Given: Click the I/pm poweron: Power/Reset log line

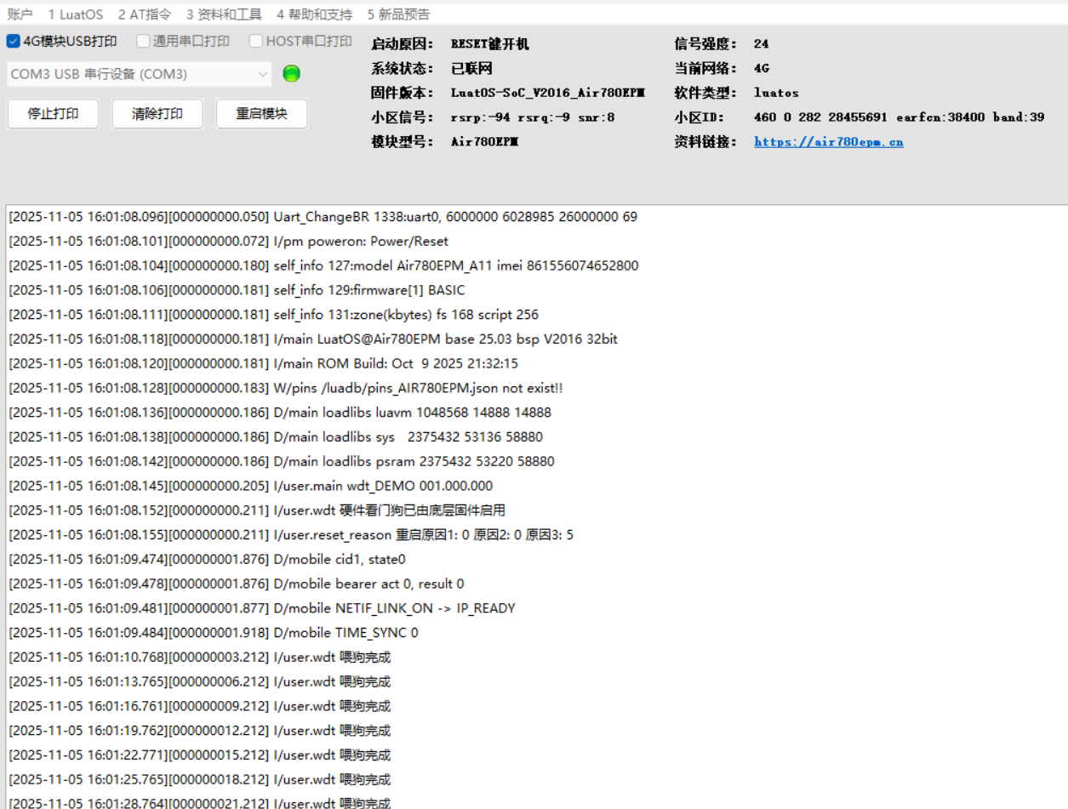Looking at the screenshot, I should [228, 241].
